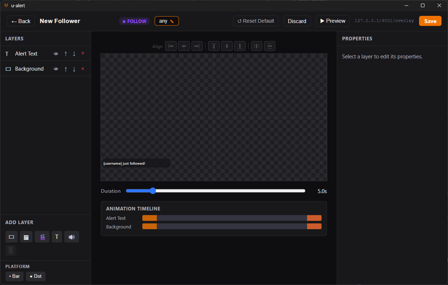The image size is (448, 285).
Task: Align selection to the bottom edge
Action: pos(240,46)
